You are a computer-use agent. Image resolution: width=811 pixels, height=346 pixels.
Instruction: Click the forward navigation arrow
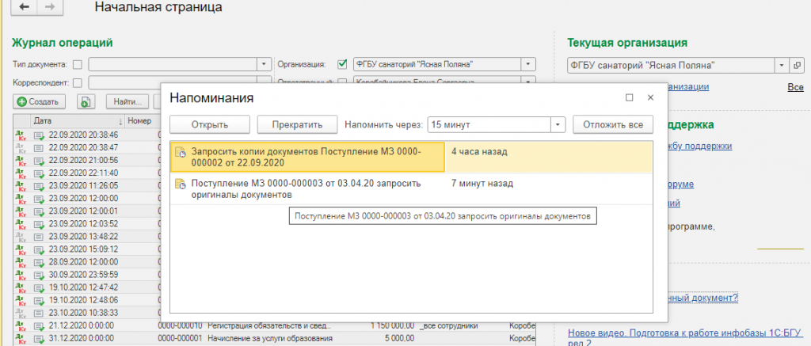click(50, 7)
